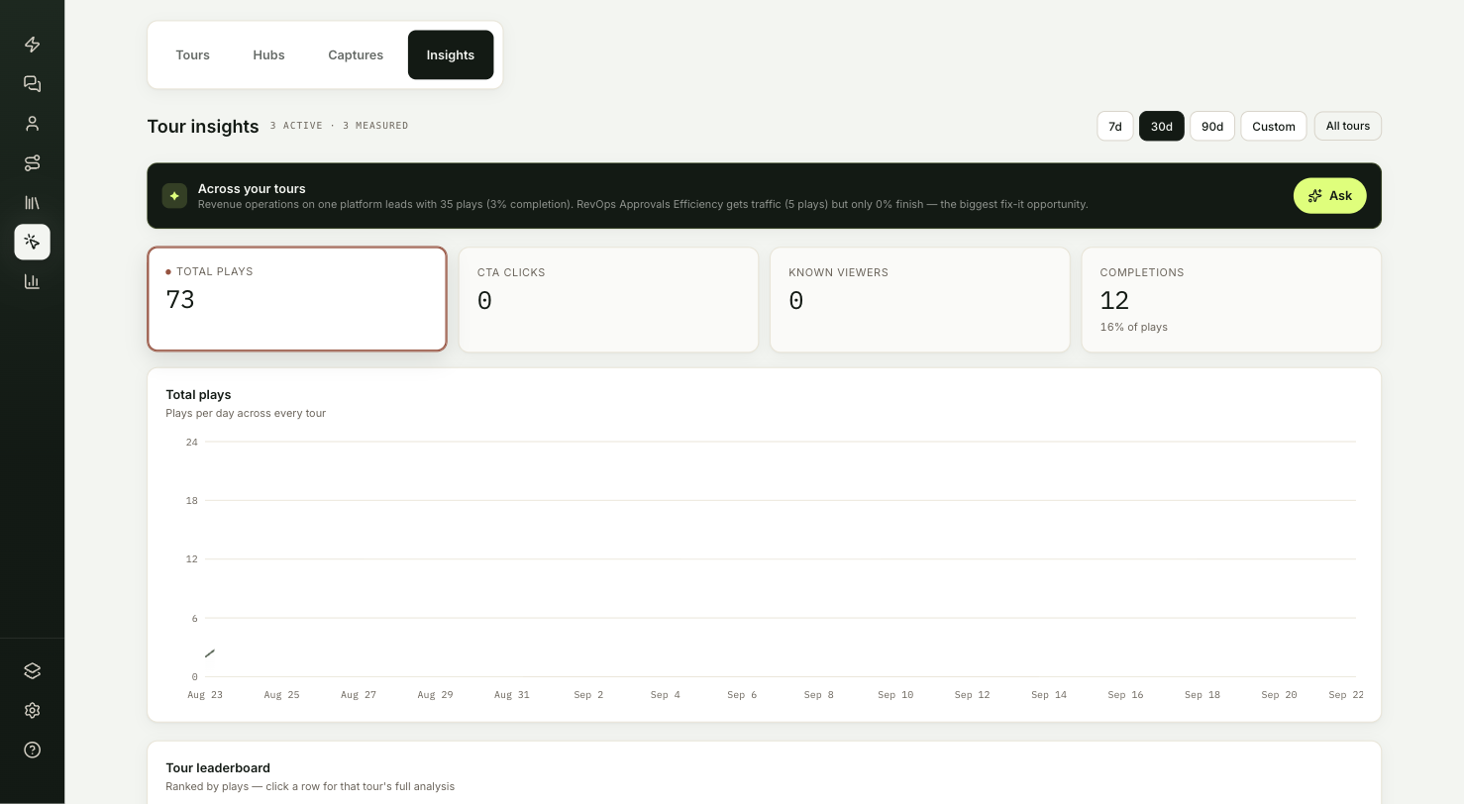1464x804 pixels.
Task: Click the 'Across your tours' banner title
Action: (252, 188)
